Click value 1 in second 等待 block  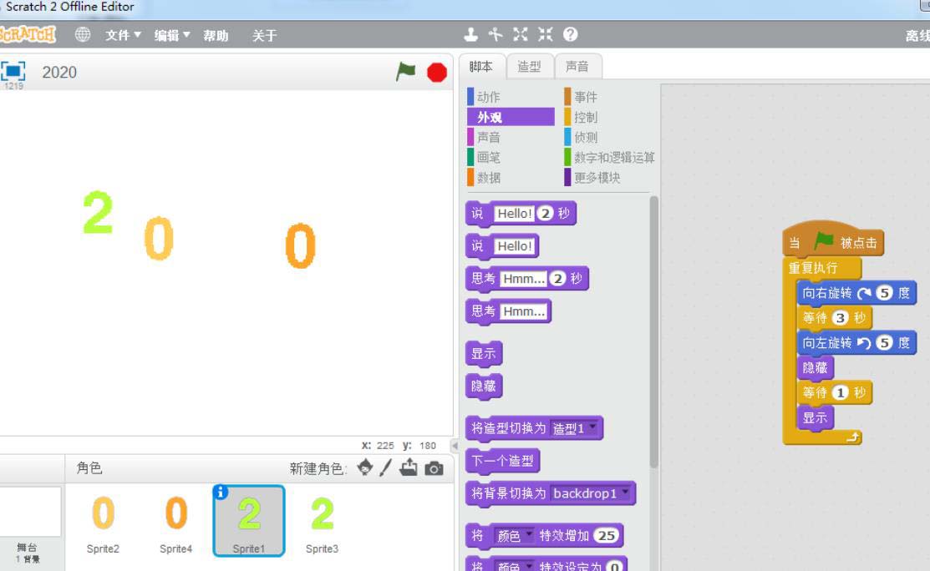[840, 392]
